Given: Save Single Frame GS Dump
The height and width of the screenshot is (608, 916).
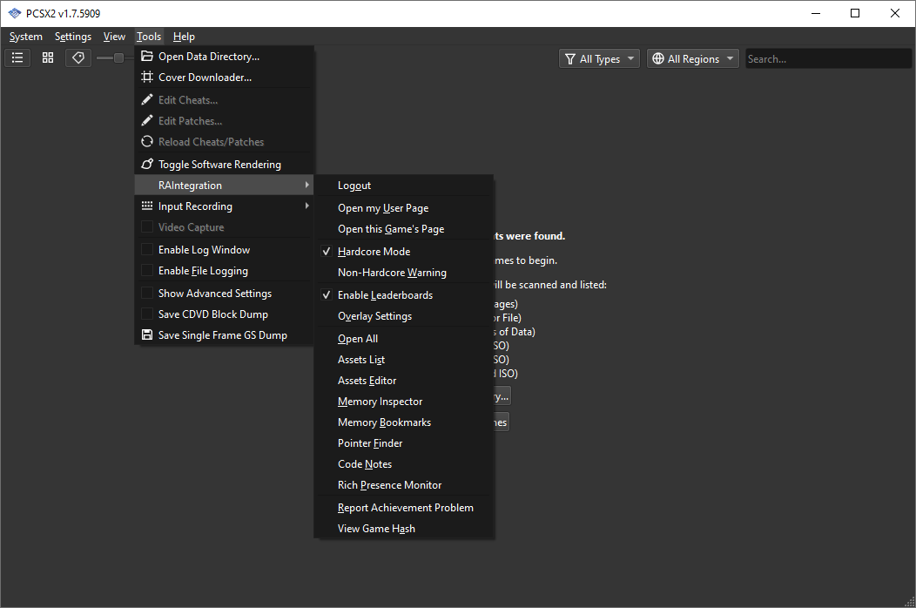Looking at the screenshot, I should tap(221, 334).
